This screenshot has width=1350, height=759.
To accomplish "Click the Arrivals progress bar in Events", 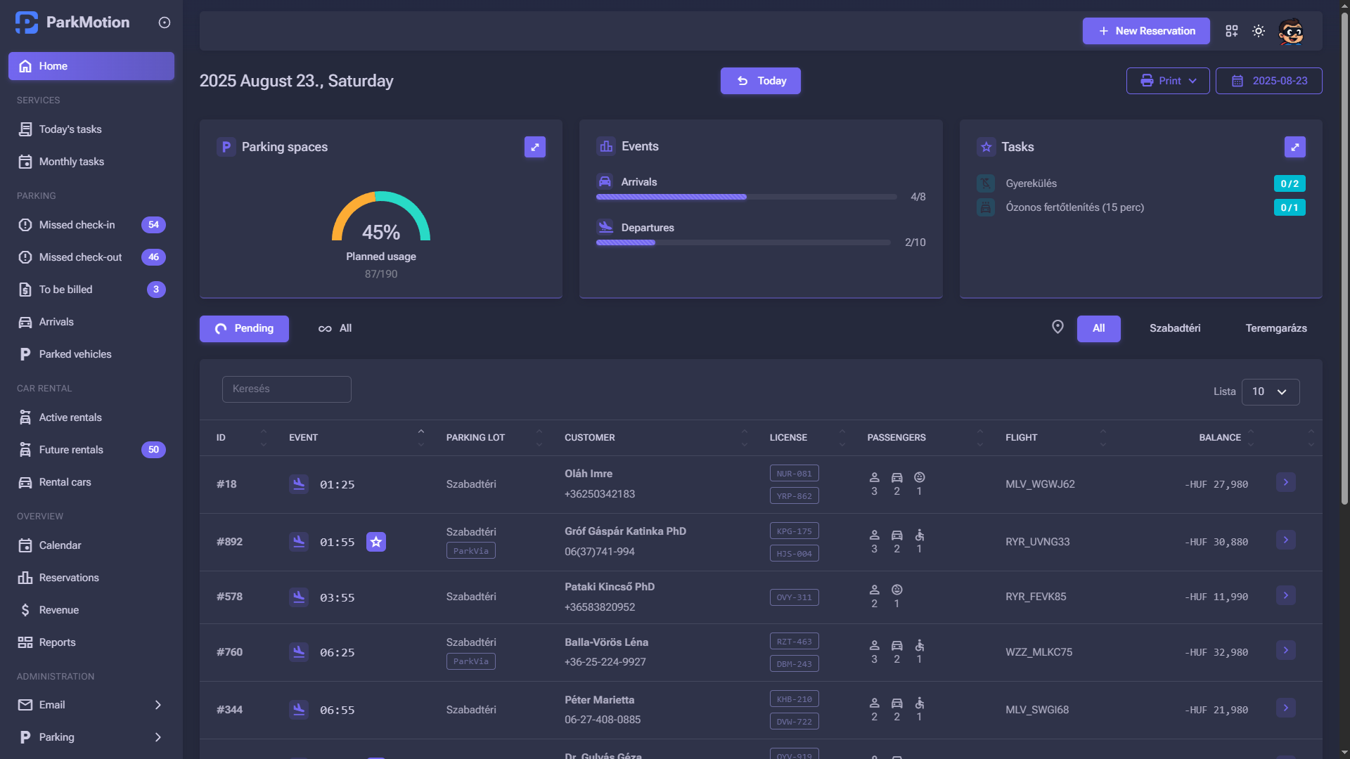I will 745,197.
